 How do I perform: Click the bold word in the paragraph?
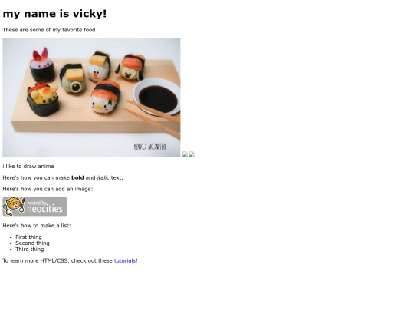point(77,177)
